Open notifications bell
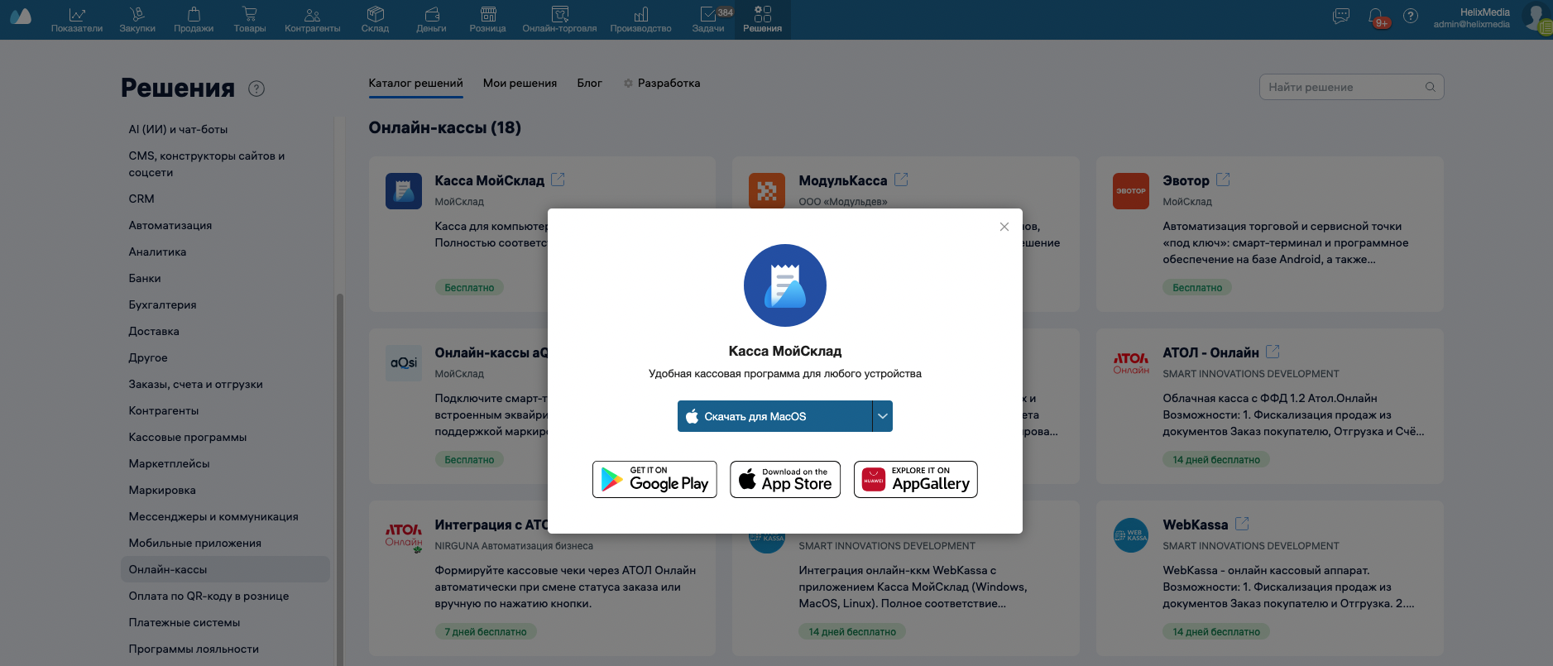The width and height of the screenshot is (1553, 666). point(1376,17)
